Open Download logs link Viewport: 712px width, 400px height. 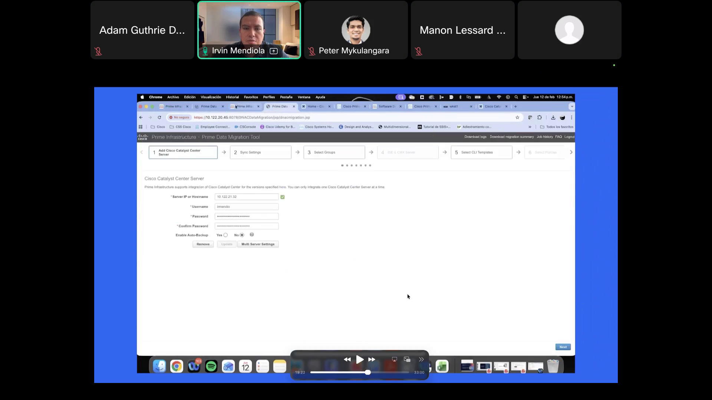pyautogui.click(x=475, y=137)
